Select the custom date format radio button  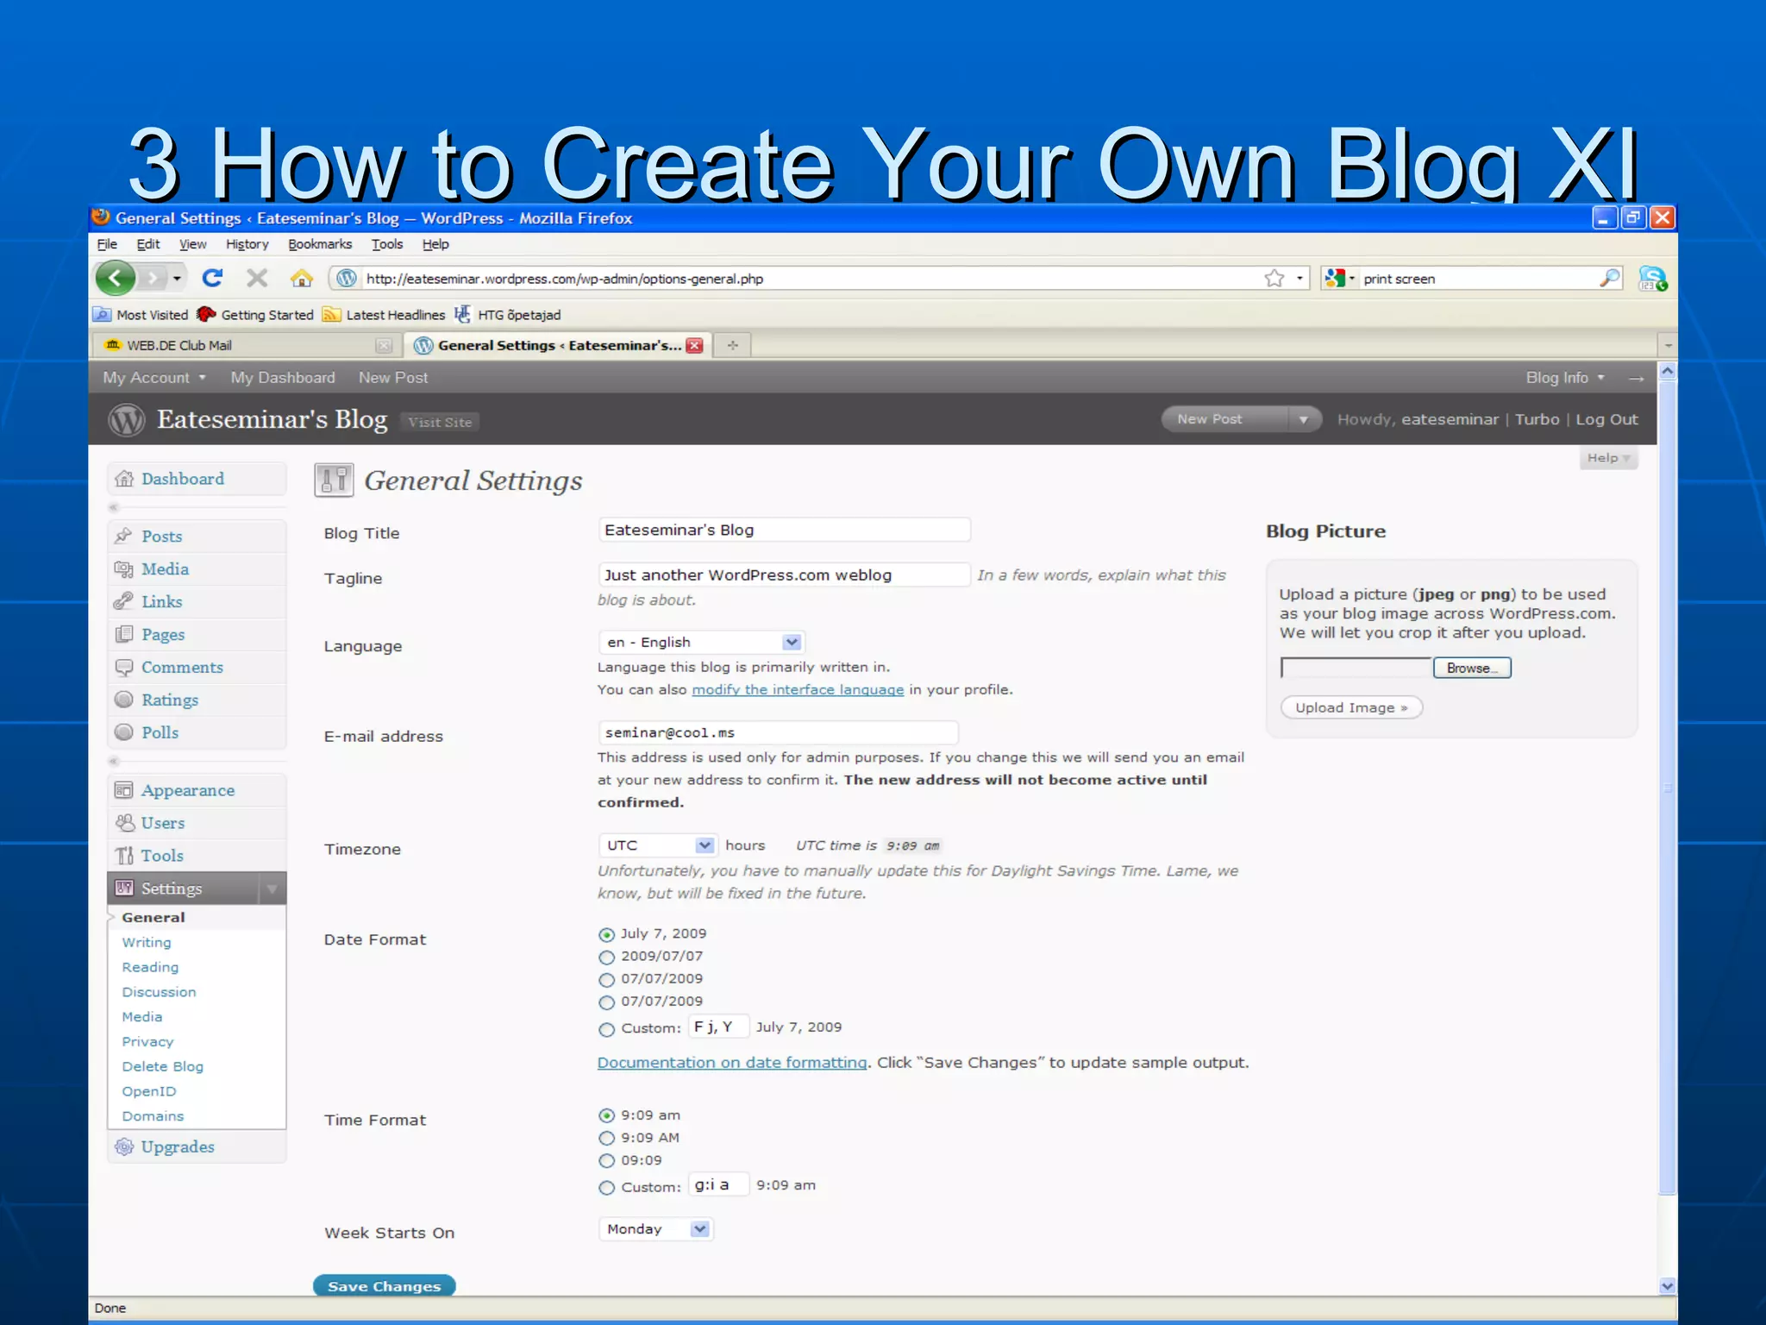tap(607, 1029)
